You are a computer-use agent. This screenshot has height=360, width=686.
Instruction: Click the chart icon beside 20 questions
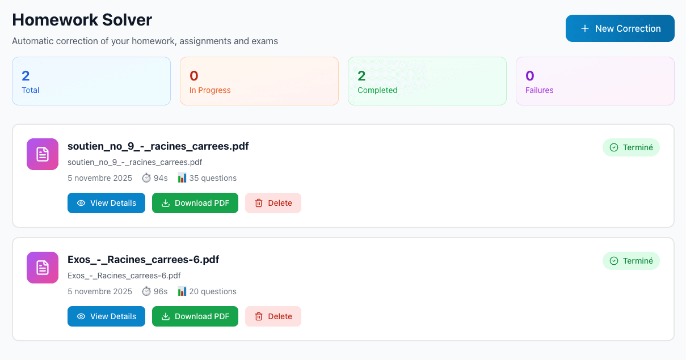pyautogui.click(x=182, y=291)
